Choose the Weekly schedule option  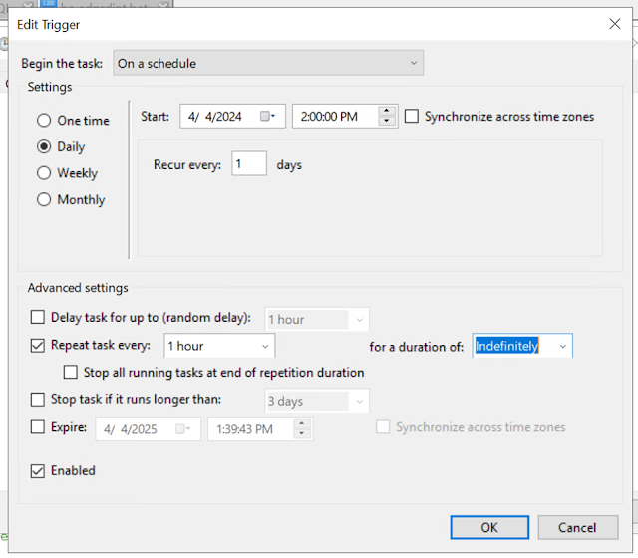pyautogui.click(x=44, y=173)
